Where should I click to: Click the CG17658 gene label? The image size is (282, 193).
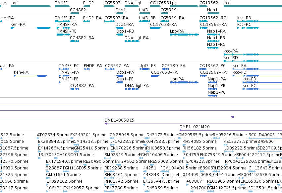(159, 3)
